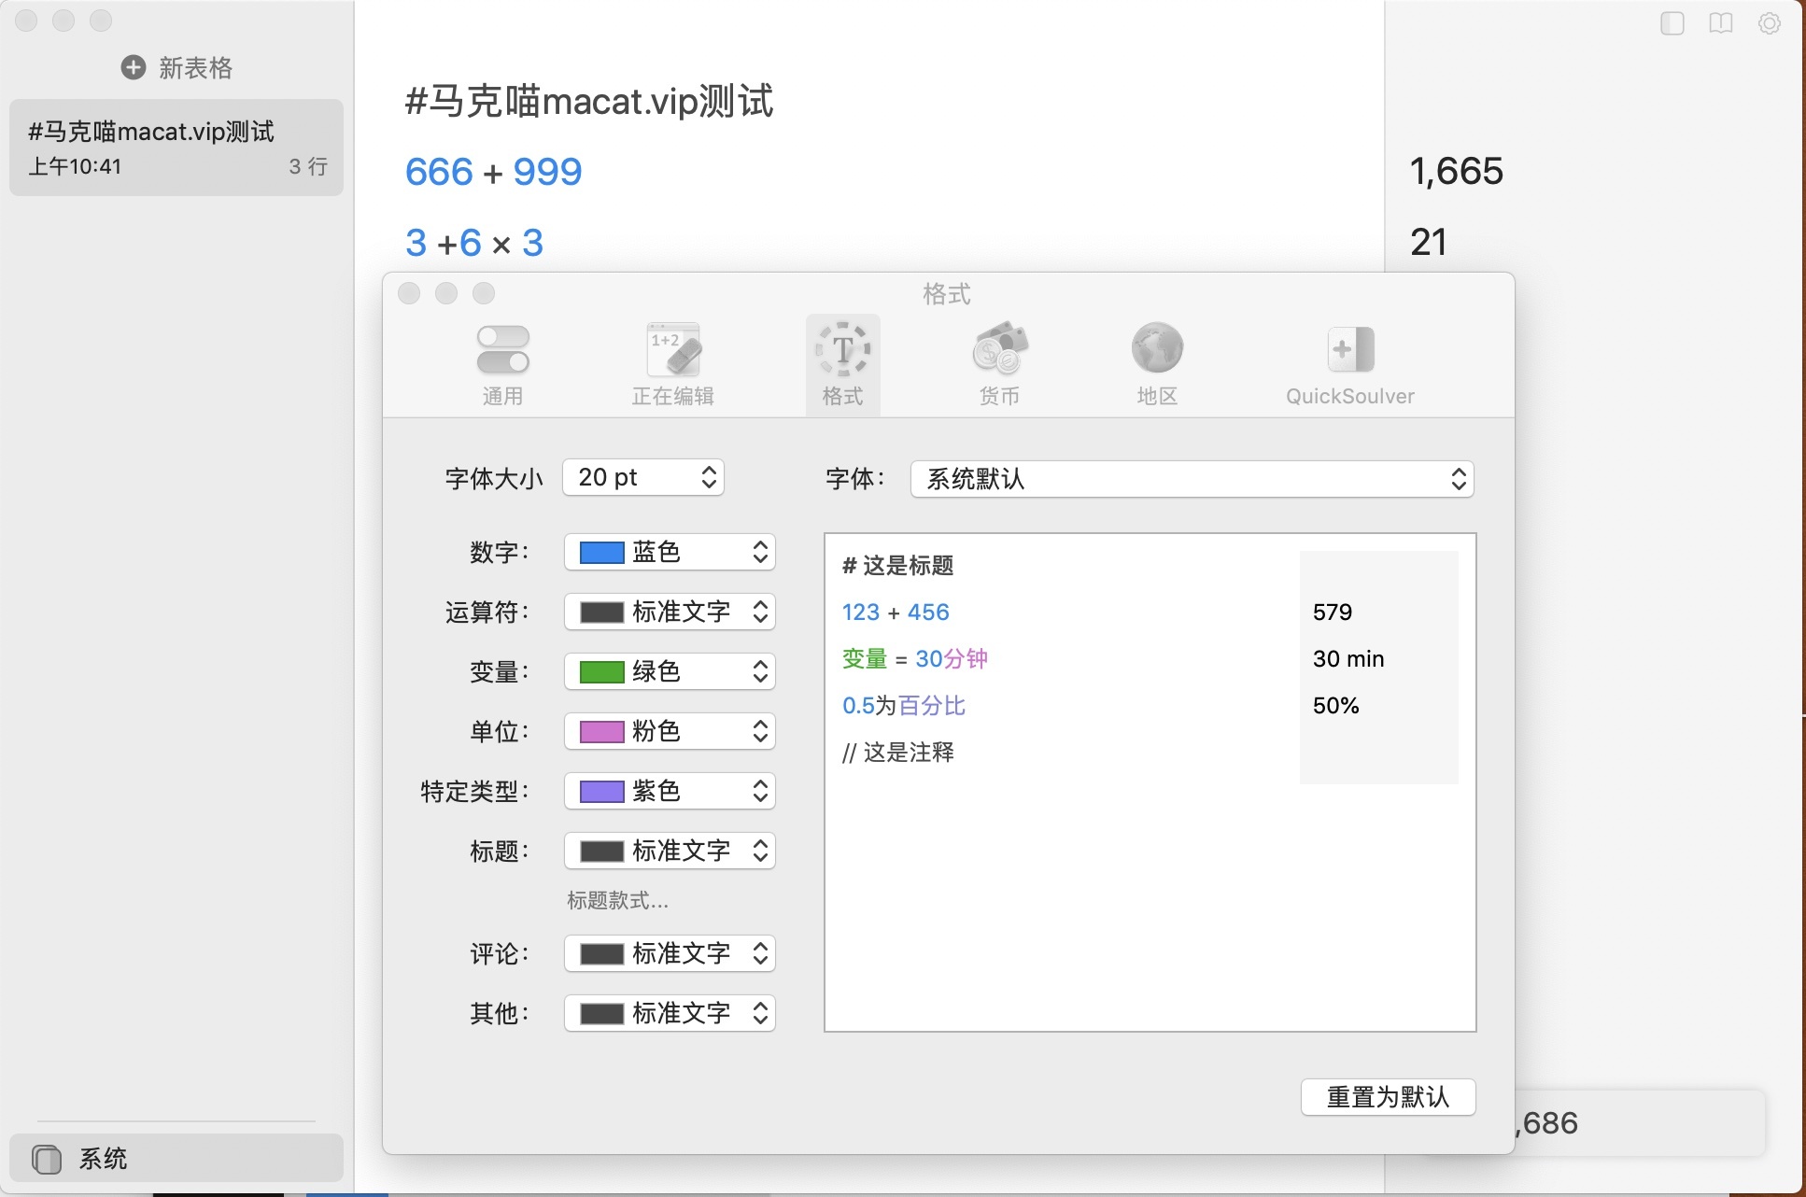Expand the font size 20 pt dropdown
The height and width of the screenshot is (1197, 1806).
tap(643, 478)
